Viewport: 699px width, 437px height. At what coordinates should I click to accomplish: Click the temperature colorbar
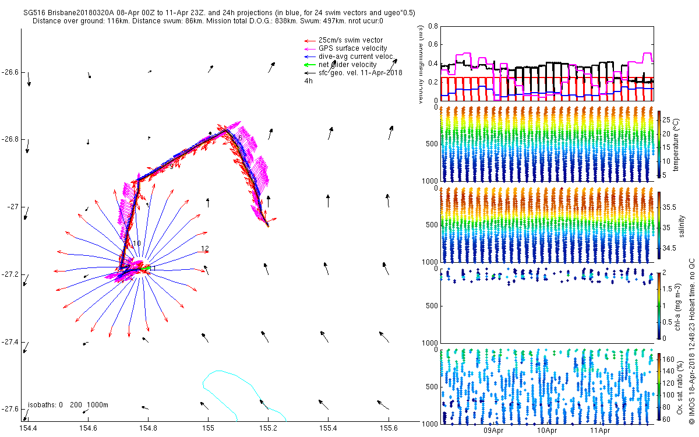659,145
